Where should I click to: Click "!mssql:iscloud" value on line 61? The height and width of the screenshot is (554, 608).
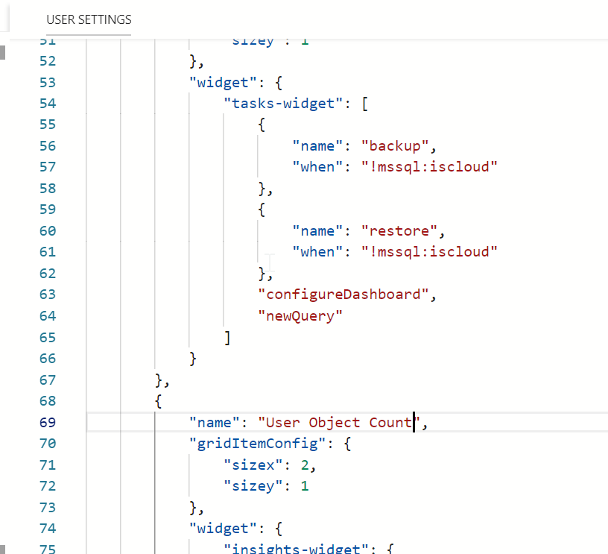pyautogui.click(x=429, y=252)
